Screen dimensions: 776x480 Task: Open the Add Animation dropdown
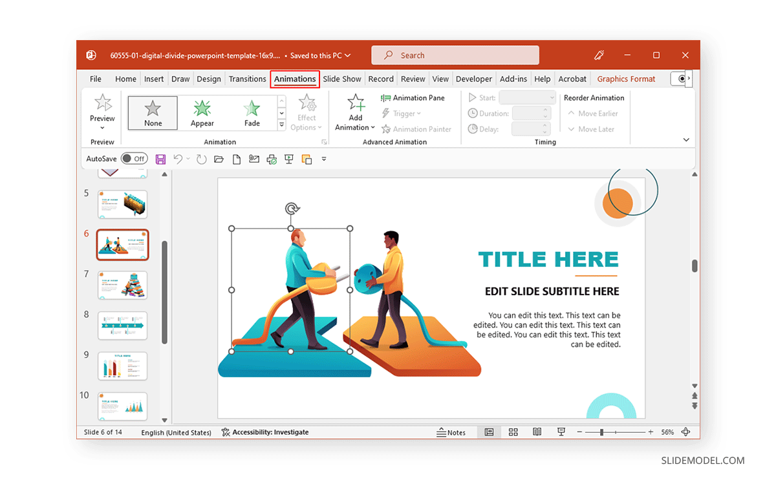pyautogui.click(x=355, y=113)
